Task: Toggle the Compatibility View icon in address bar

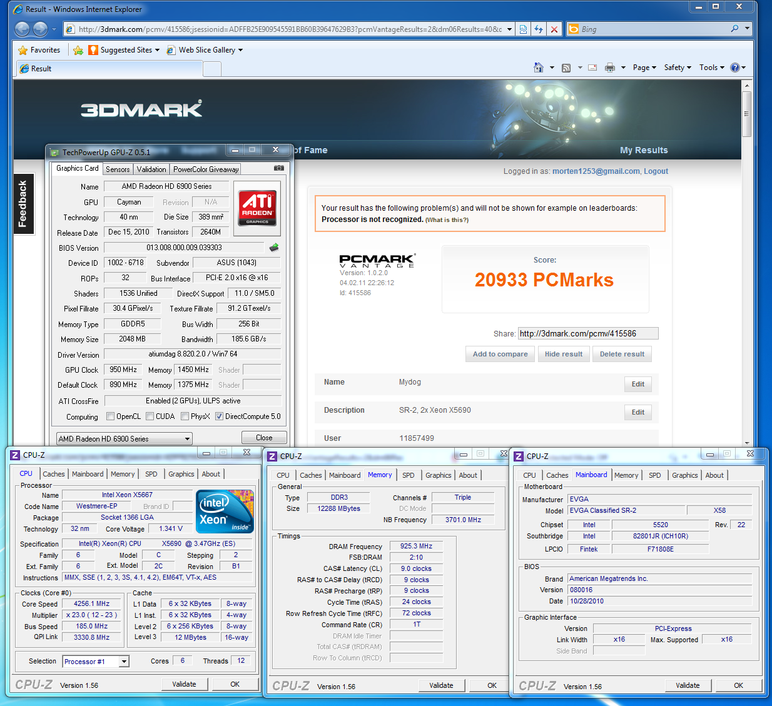Action: pos(524,29)
